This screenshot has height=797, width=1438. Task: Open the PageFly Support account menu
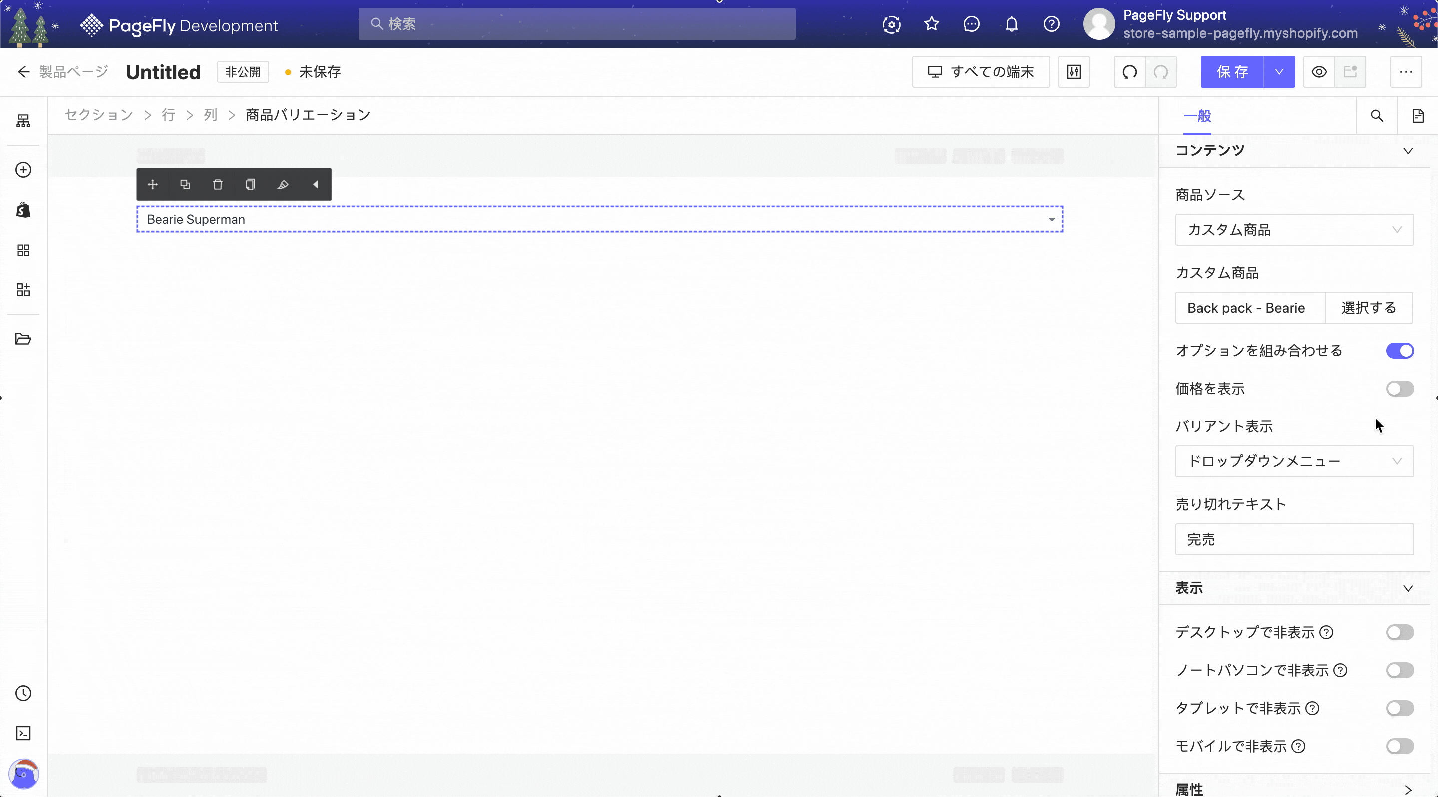(x=1220, y=24)
